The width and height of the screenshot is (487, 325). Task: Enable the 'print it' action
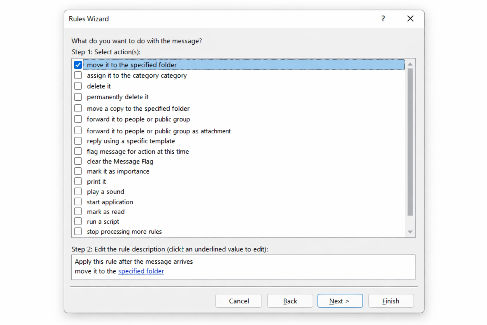click(78, 181)
